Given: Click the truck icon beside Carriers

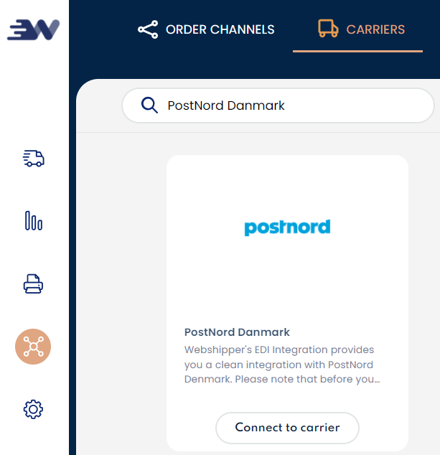Looking at the screenshot, I should 328,29.
